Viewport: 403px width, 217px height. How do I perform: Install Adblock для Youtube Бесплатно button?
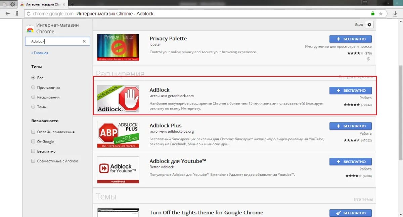pyautogui.click(x=350, y=162)
